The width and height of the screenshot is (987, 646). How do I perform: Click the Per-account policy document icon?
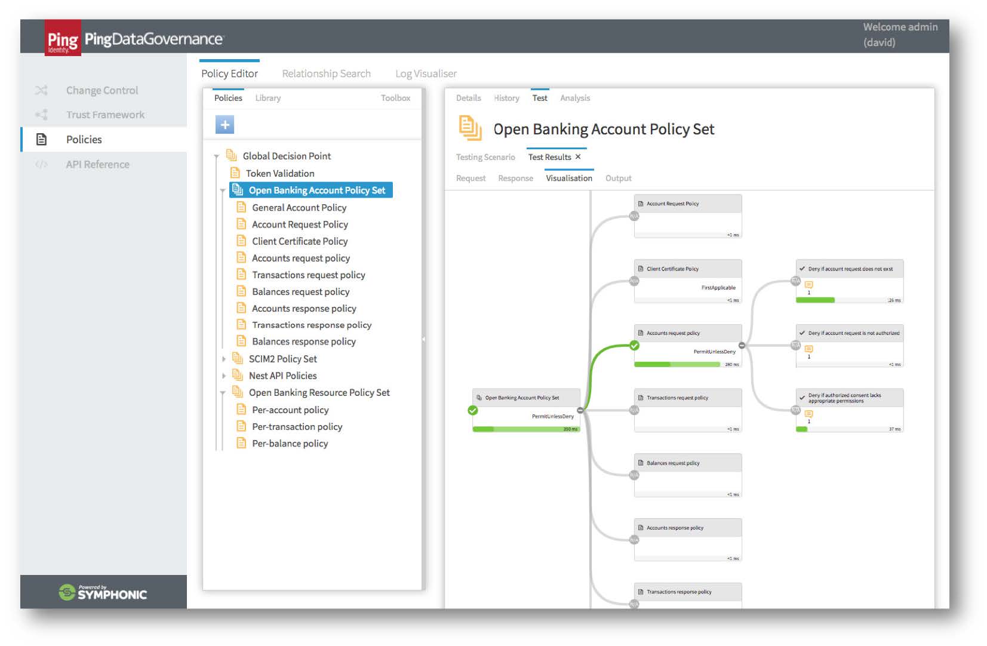pos(241,410)
